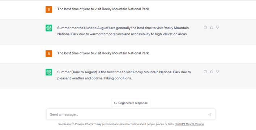Click the Regenerate response button
Viewport: 256px width, 130px height.
(131, 103)
